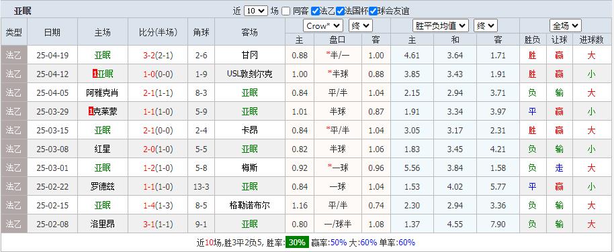Open away team USL敦刻尔克

coord(250,74)
